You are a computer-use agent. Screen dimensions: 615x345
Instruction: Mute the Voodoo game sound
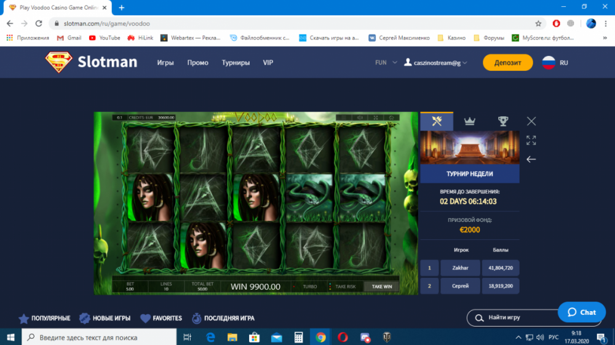click(x=360, y=117)
